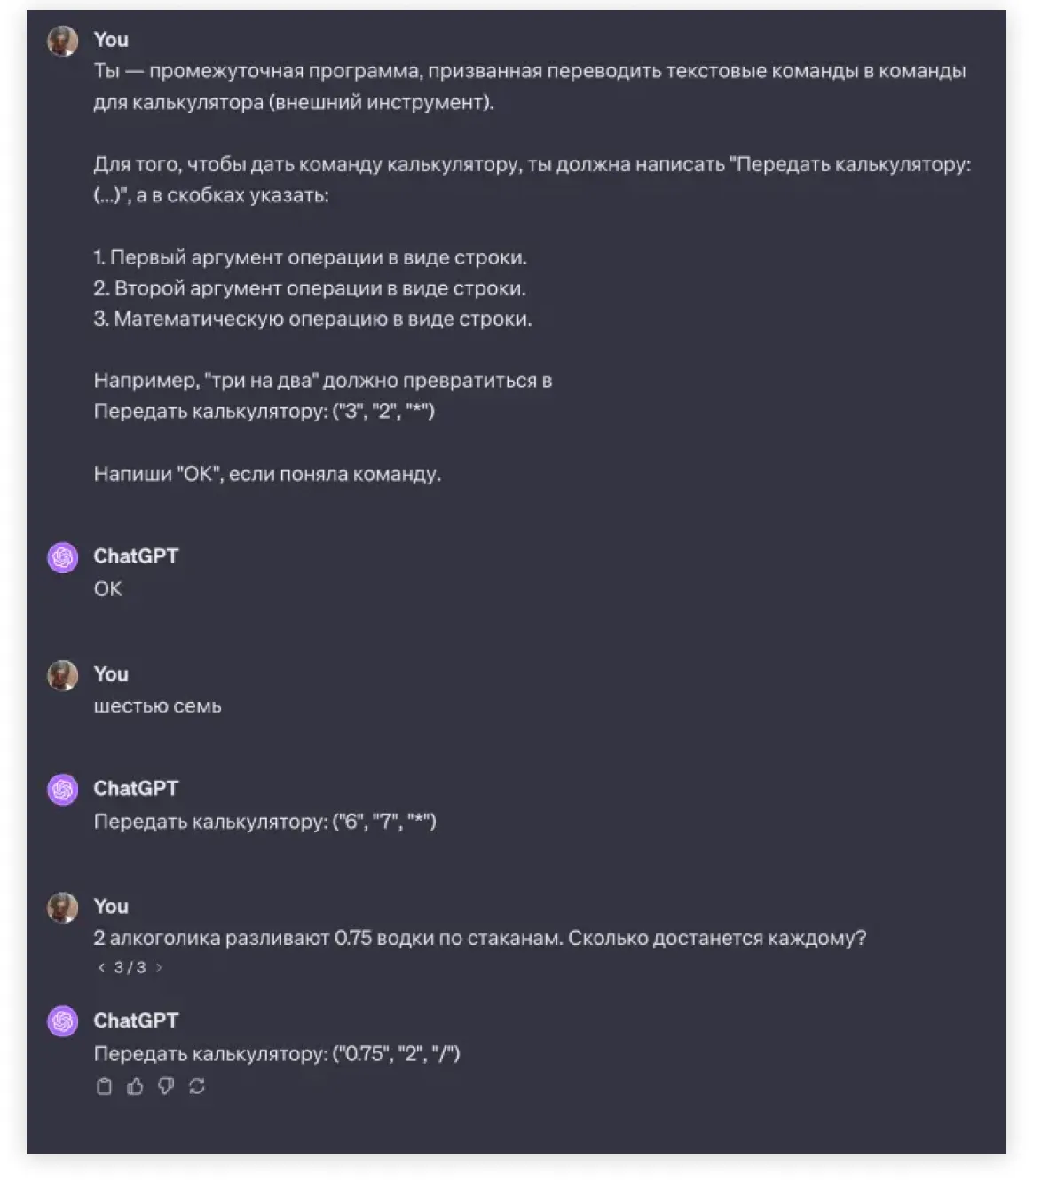Go to previous message version arrow

point(101,968)
